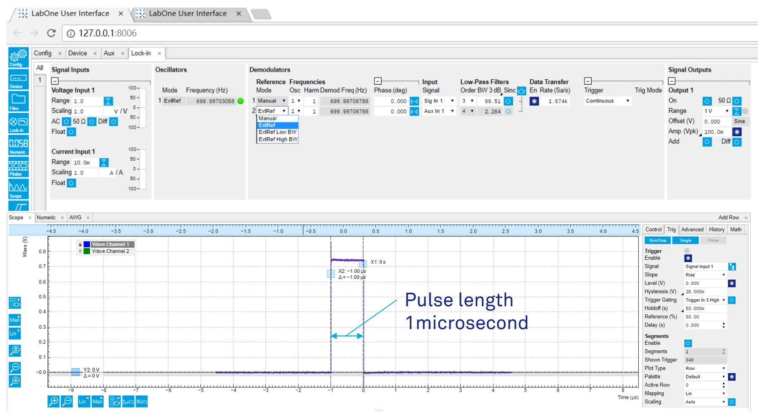This screenshot has height=414, width=758.
Task: Click the vertical Man scaling button
Action: click(15, 320)
